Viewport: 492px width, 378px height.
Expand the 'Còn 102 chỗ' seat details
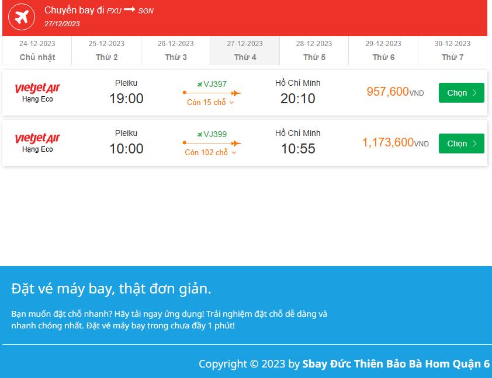pos(210,153)
